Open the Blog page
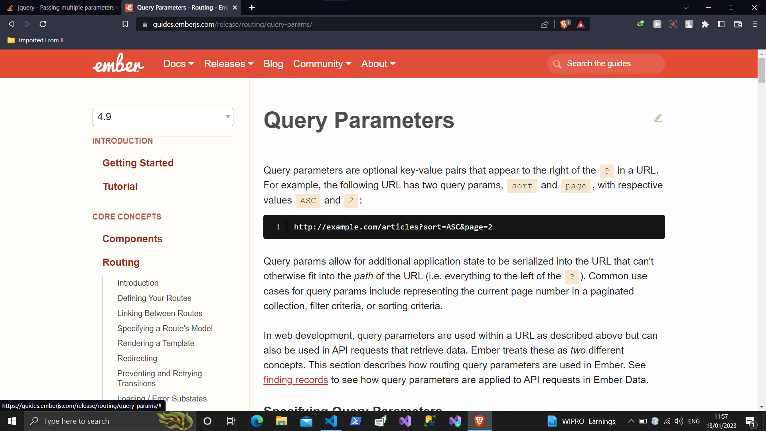This screenshot has width=766, height=431. click(x=273, y=64)
